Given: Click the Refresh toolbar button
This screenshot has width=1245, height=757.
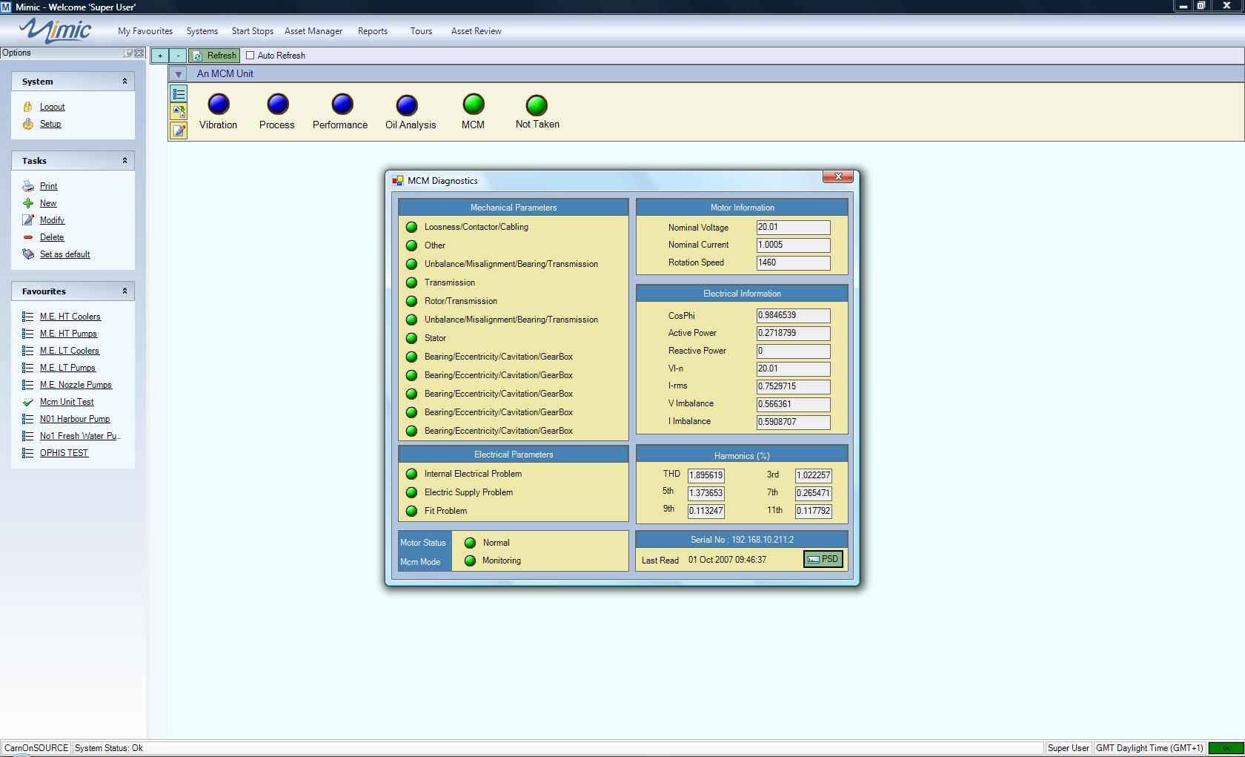Looking at the screenshot, I should point(214,56).
